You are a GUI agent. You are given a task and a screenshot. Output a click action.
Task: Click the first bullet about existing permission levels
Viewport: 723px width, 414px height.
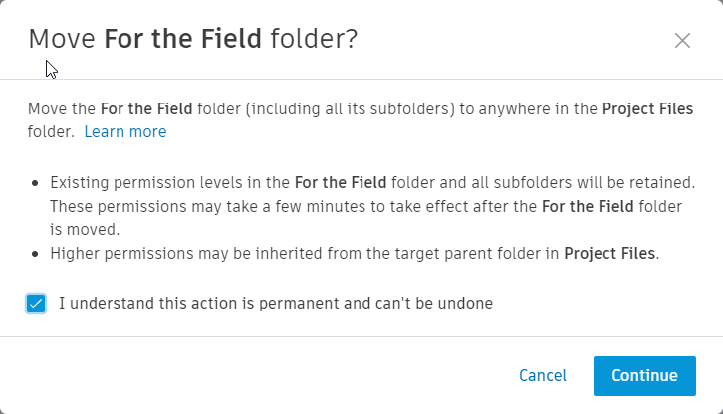coord(372,206)
